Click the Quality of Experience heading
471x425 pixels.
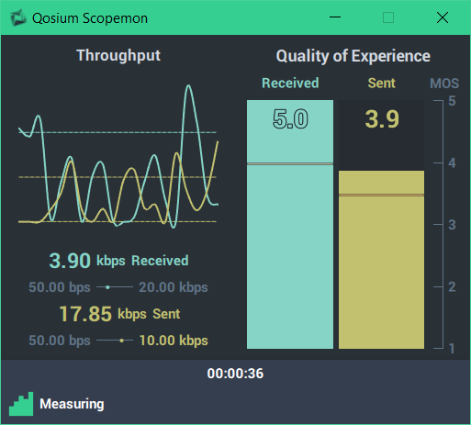coord(353,56)
